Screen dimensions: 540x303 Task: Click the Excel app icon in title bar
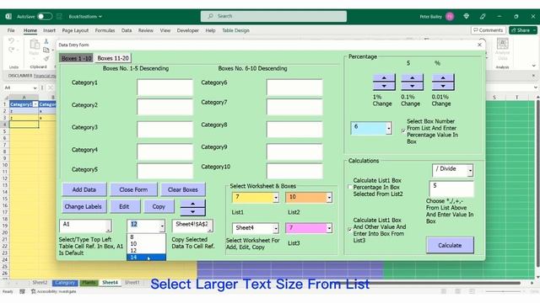[x=8, y=16]
